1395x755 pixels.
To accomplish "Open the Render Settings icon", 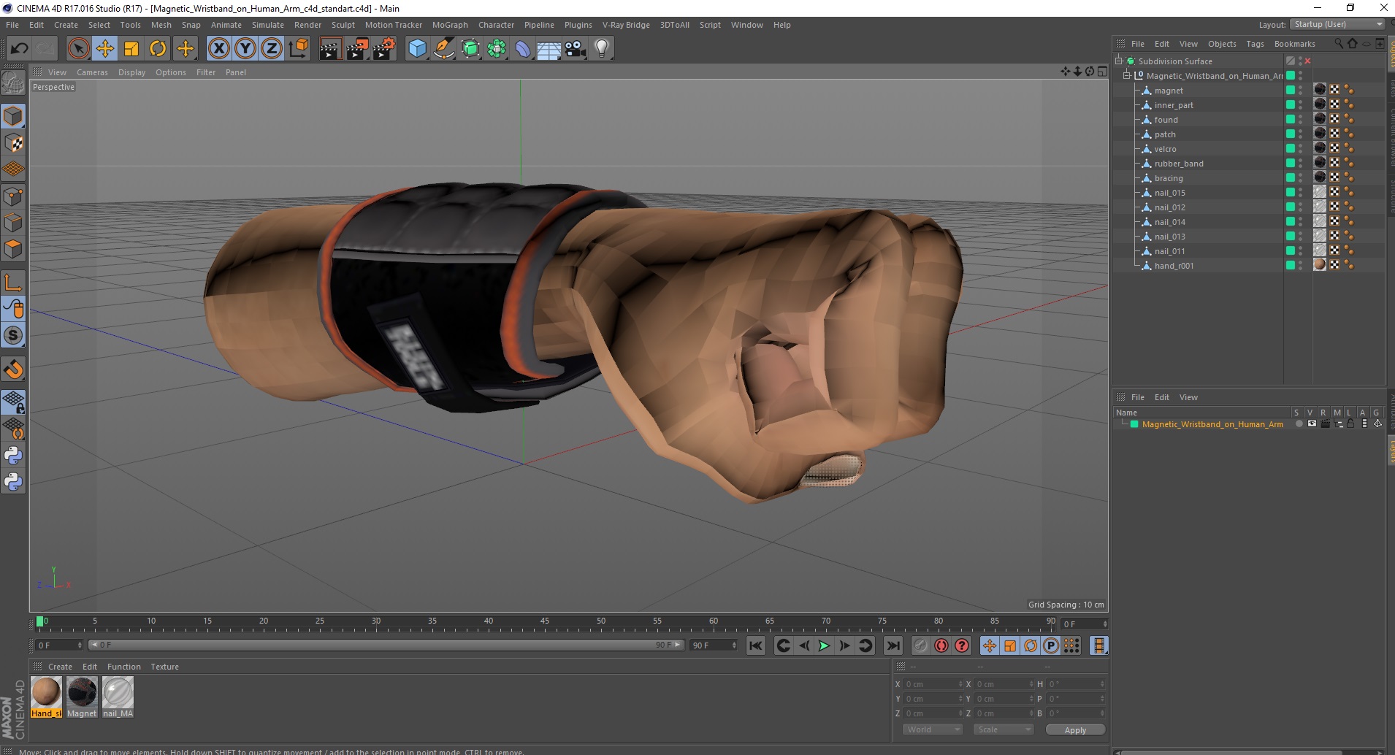I will [384, 49].
